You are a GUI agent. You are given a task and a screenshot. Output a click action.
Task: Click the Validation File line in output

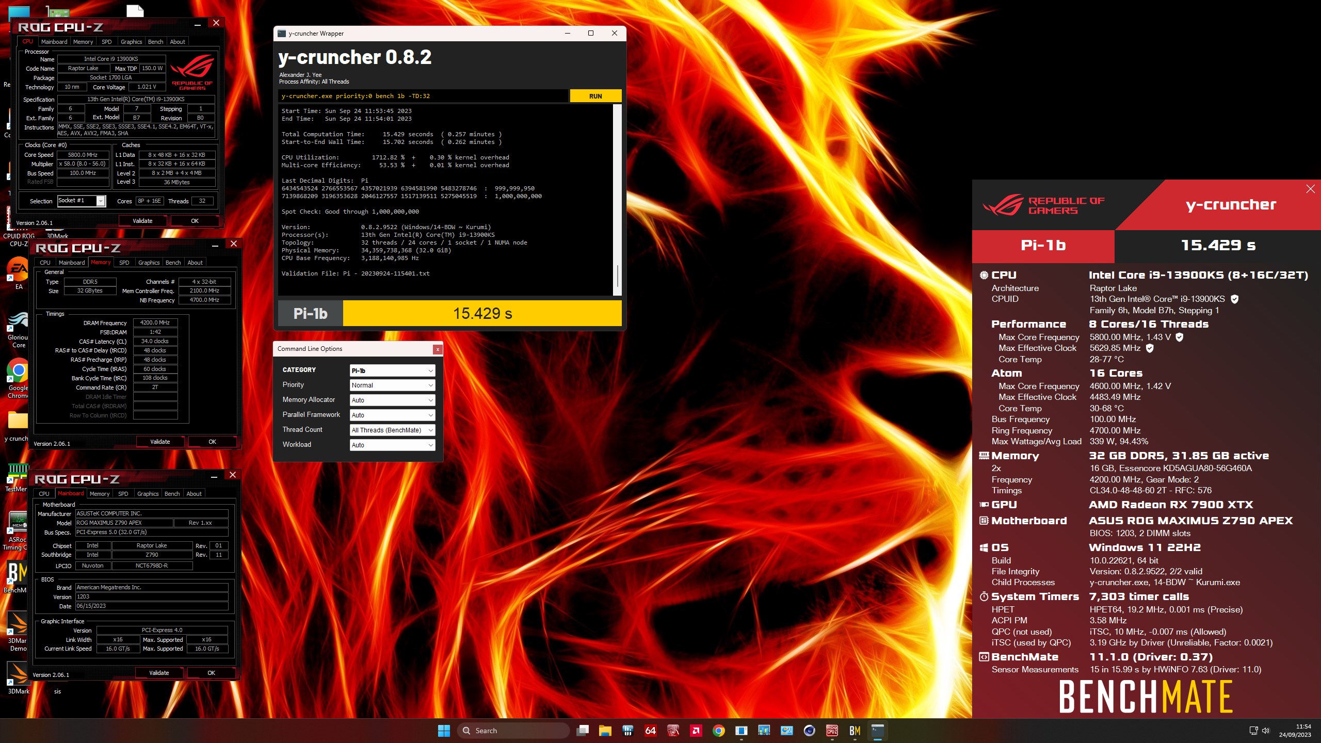(x=355, y=273)
